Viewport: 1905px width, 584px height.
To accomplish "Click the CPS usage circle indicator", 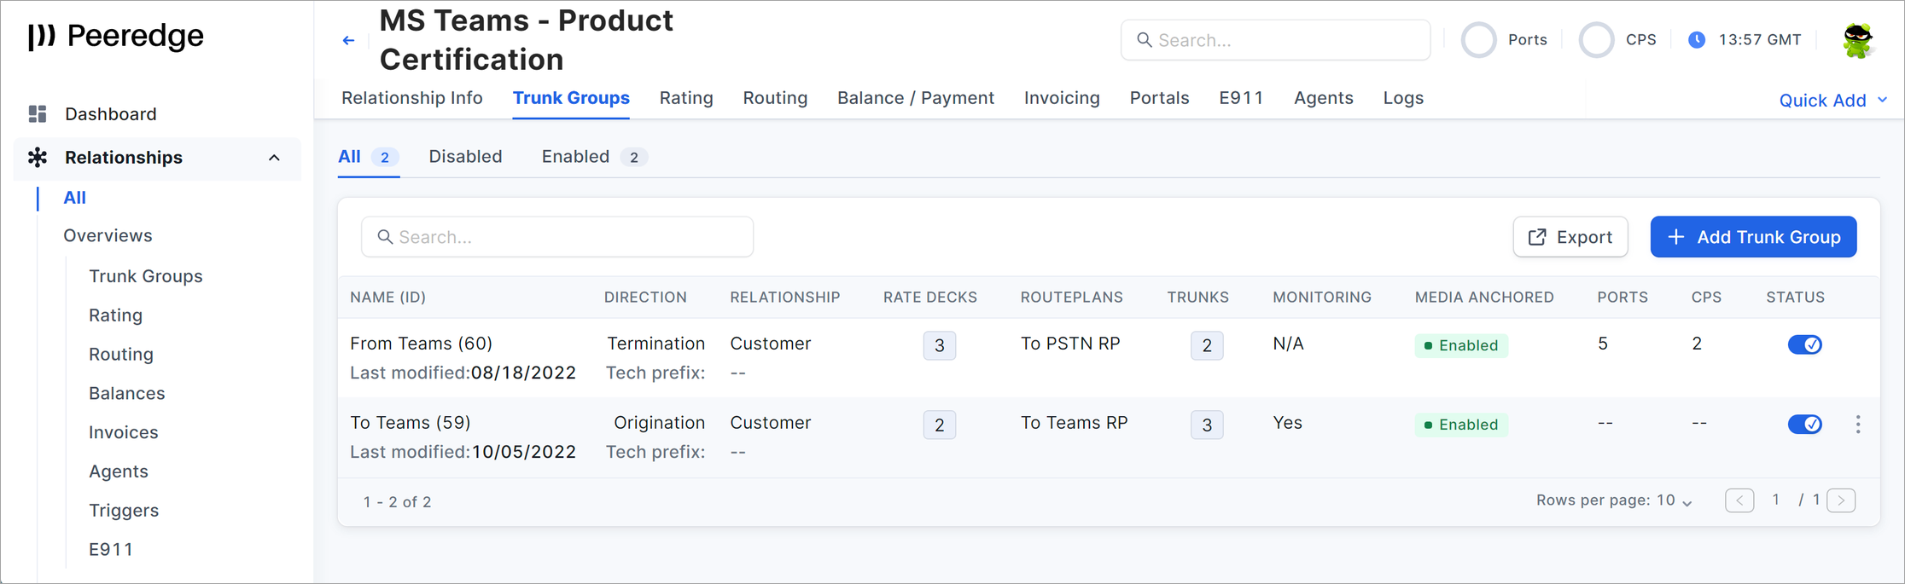I will (x=1596, y=40).
